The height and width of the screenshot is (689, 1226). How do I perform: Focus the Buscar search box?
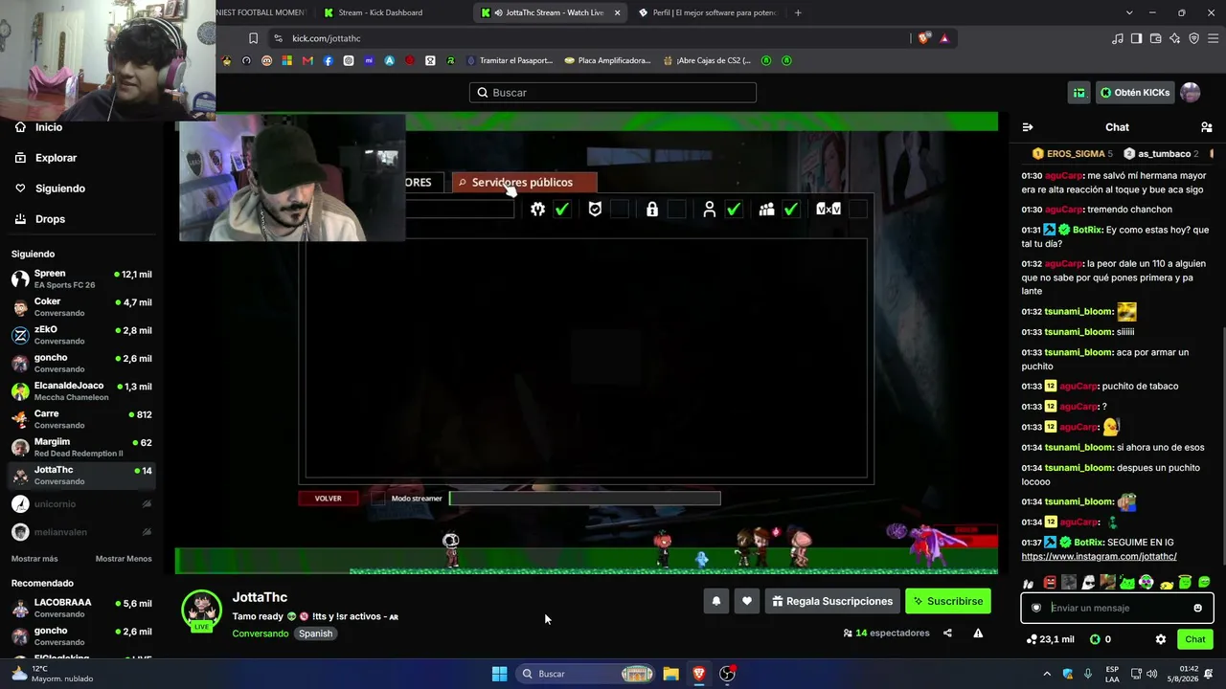pos(613,93)
